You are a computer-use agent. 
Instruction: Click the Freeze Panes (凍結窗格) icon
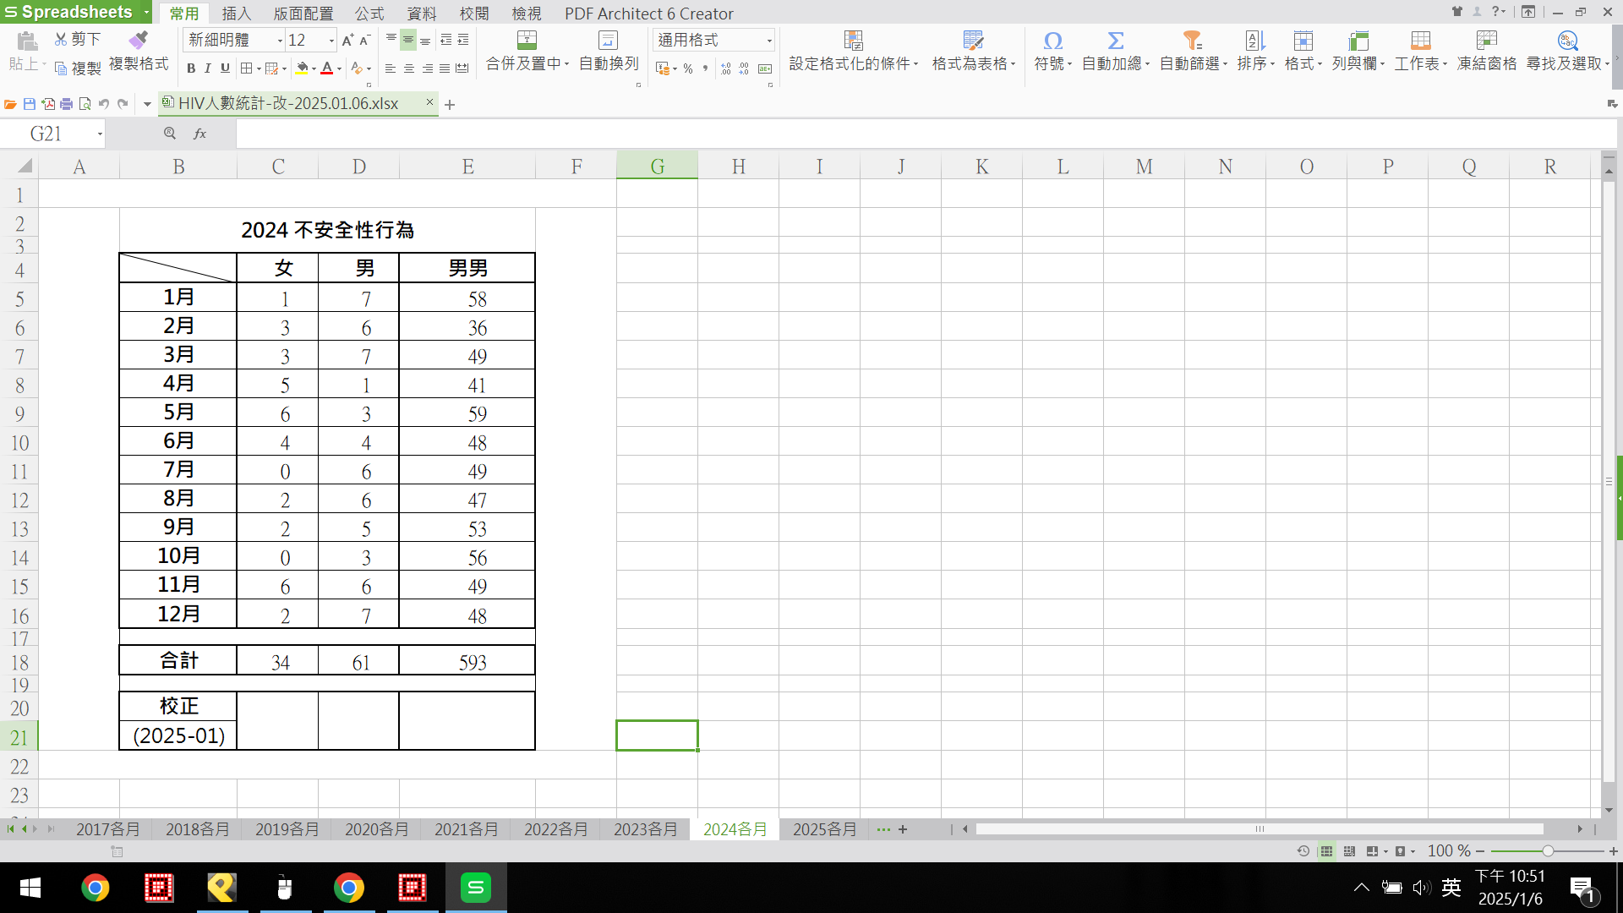[x=1486, y=41]
